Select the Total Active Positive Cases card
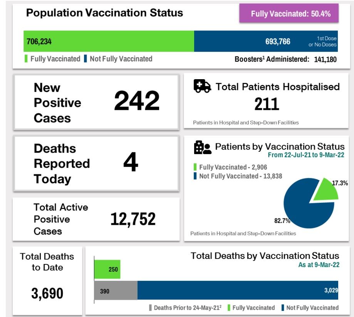354x317 pixels. [96, 219]
